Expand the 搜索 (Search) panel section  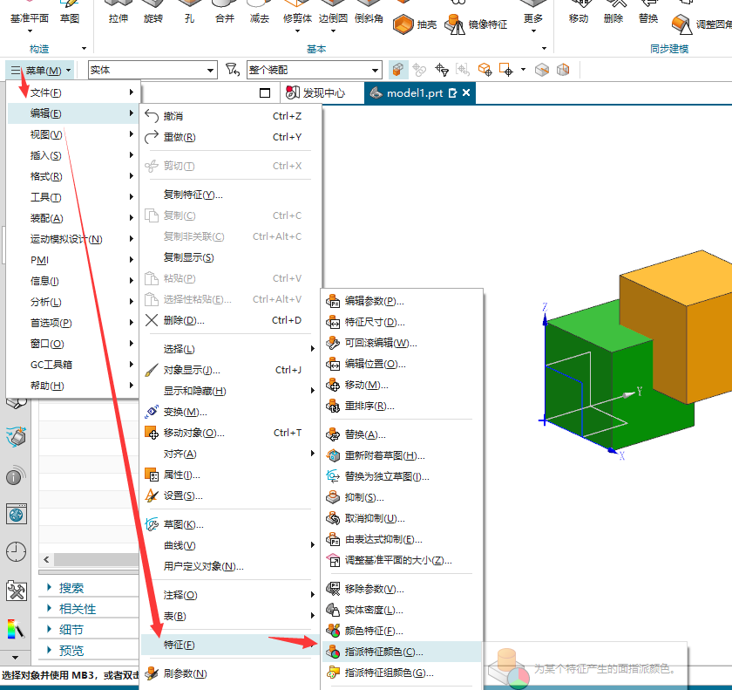(x=71, y=588)
